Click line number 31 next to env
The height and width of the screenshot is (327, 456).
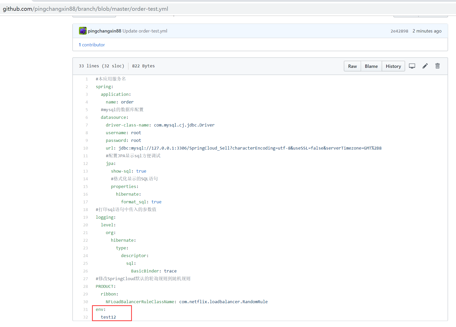85,310
